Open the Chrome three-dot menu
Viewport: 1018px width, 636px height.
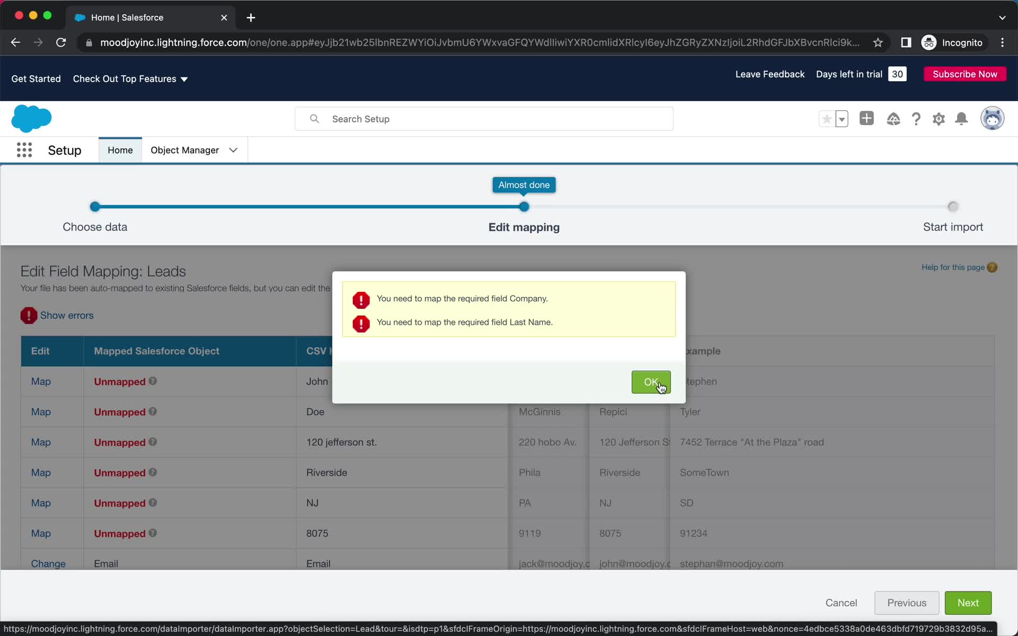(1002, 42)
